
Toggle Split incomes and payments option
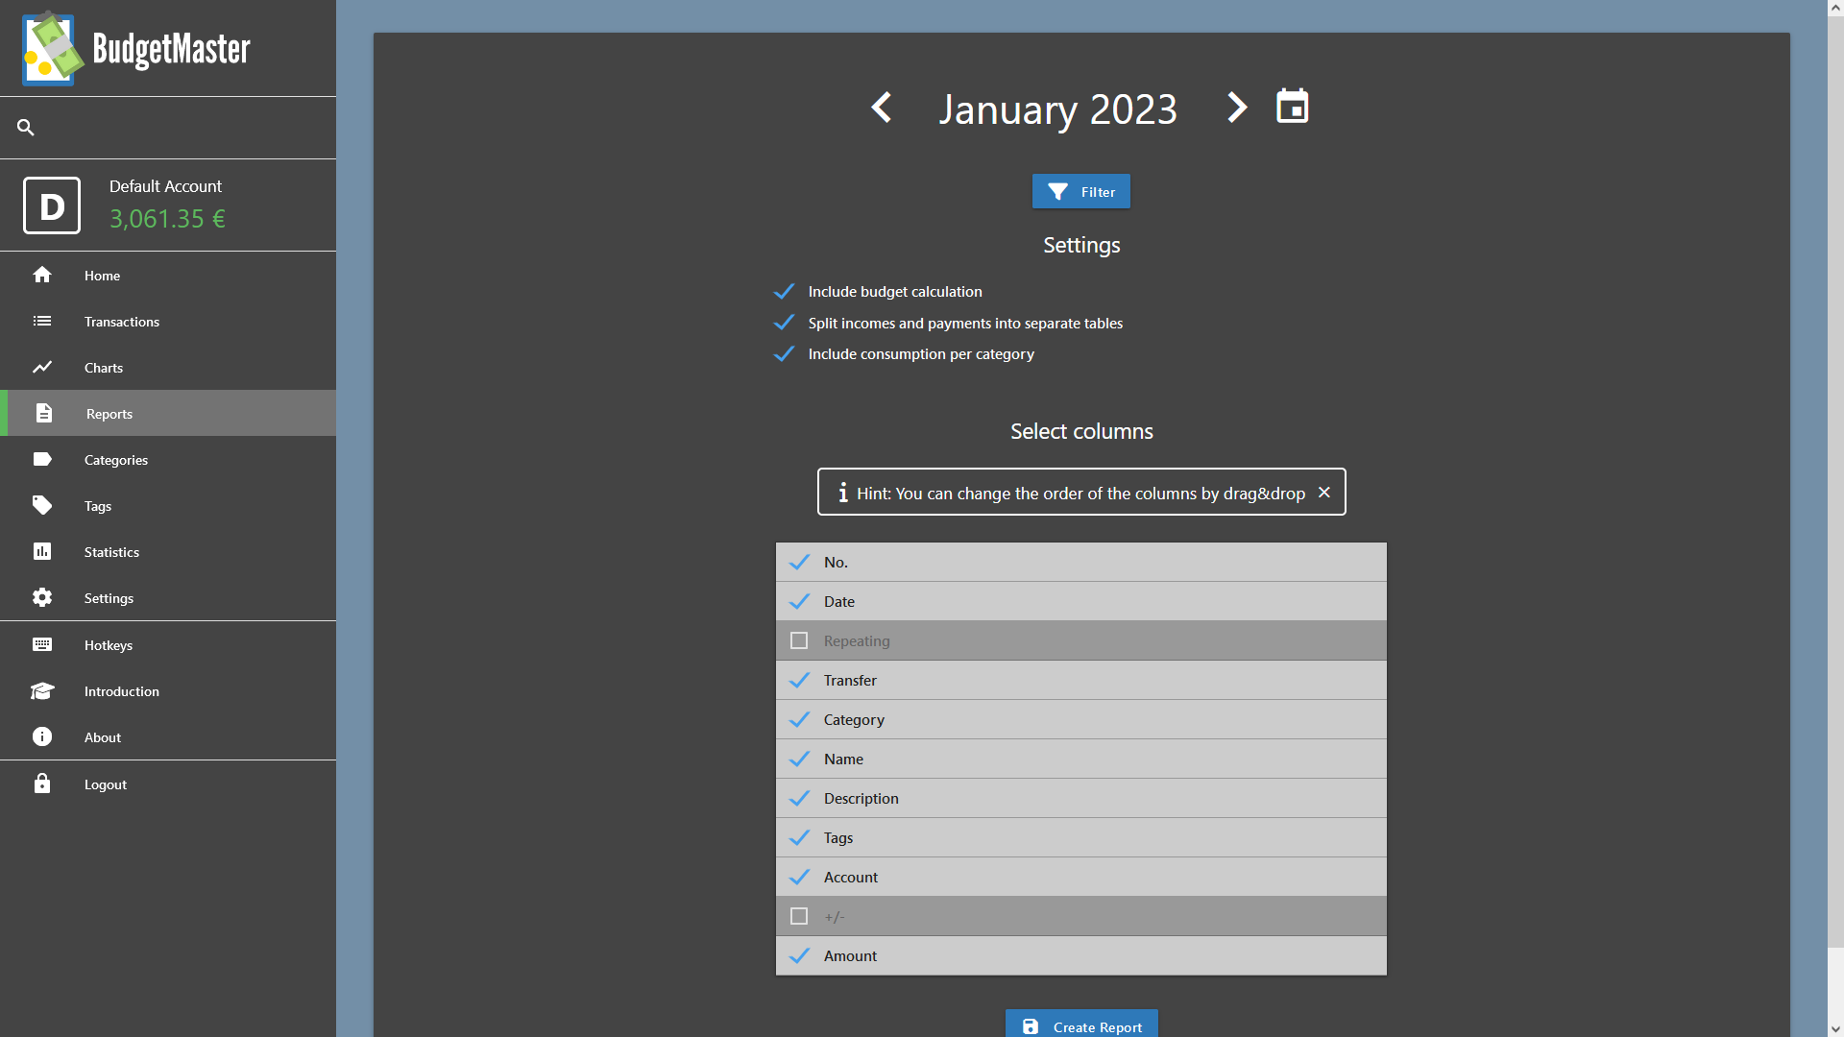pyautogui.click(x=784, y=323)
